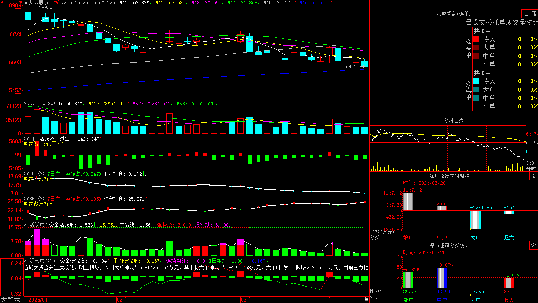538x303 pixels.
Task: Click the 活跃资金进出: -1426.347 value
Action: (x=71, y=139)
